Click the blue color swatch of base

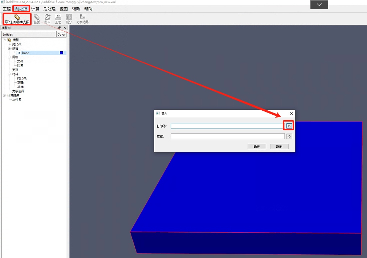(x=62, y=53)
